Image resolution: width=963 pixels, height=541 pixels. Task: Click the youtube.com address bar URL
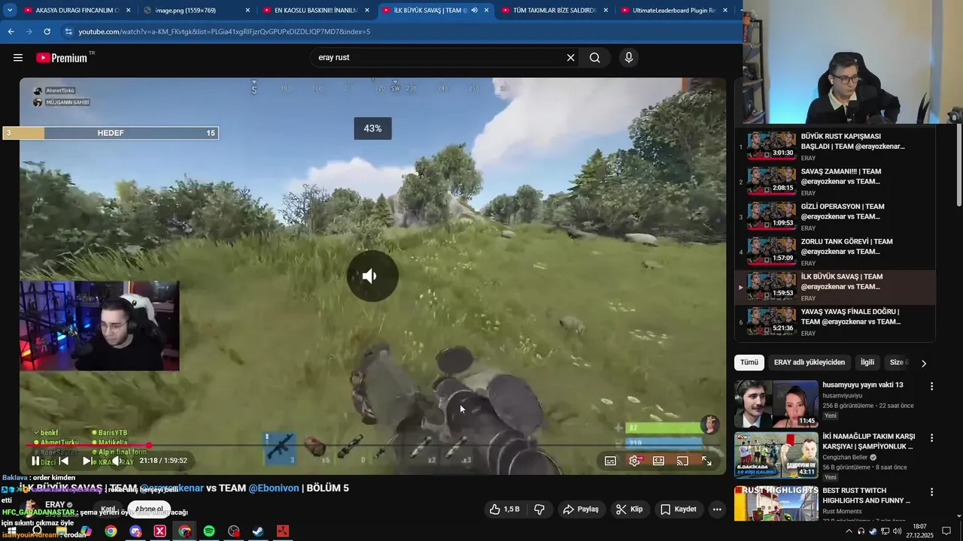224,32
